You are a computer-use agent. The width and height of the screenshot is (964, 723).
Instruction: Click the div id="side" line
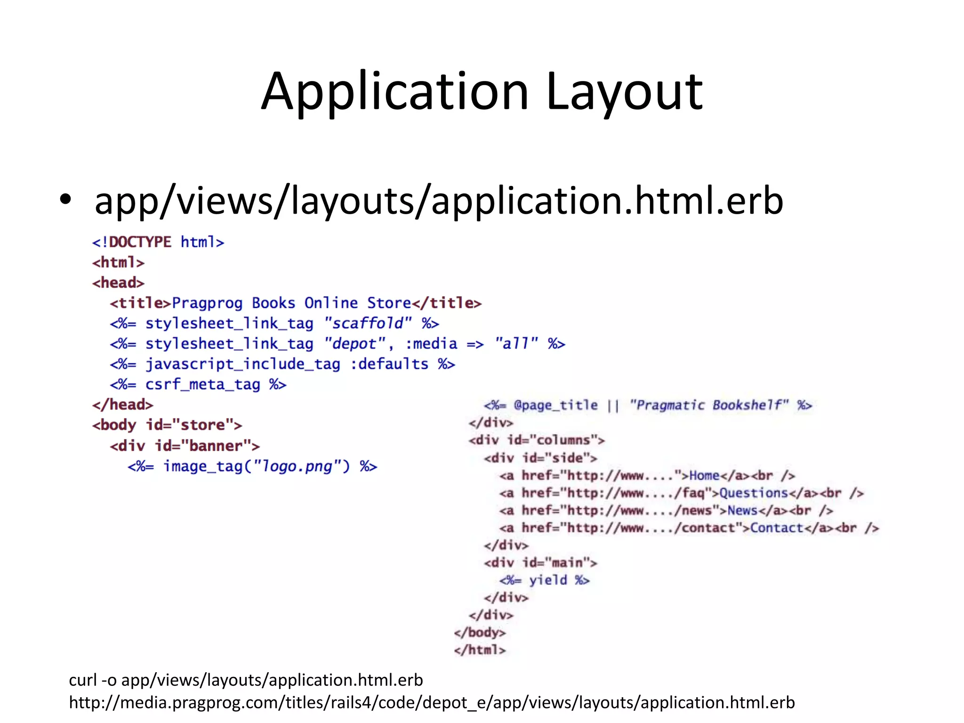click(540, 458)
